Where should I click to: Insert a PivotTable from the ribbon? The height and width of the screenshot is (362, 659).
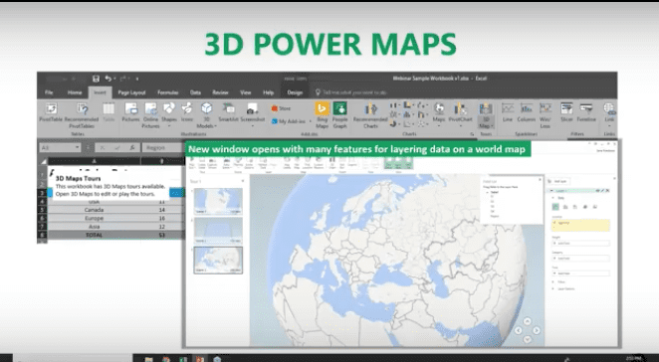[x=51, y=113]
